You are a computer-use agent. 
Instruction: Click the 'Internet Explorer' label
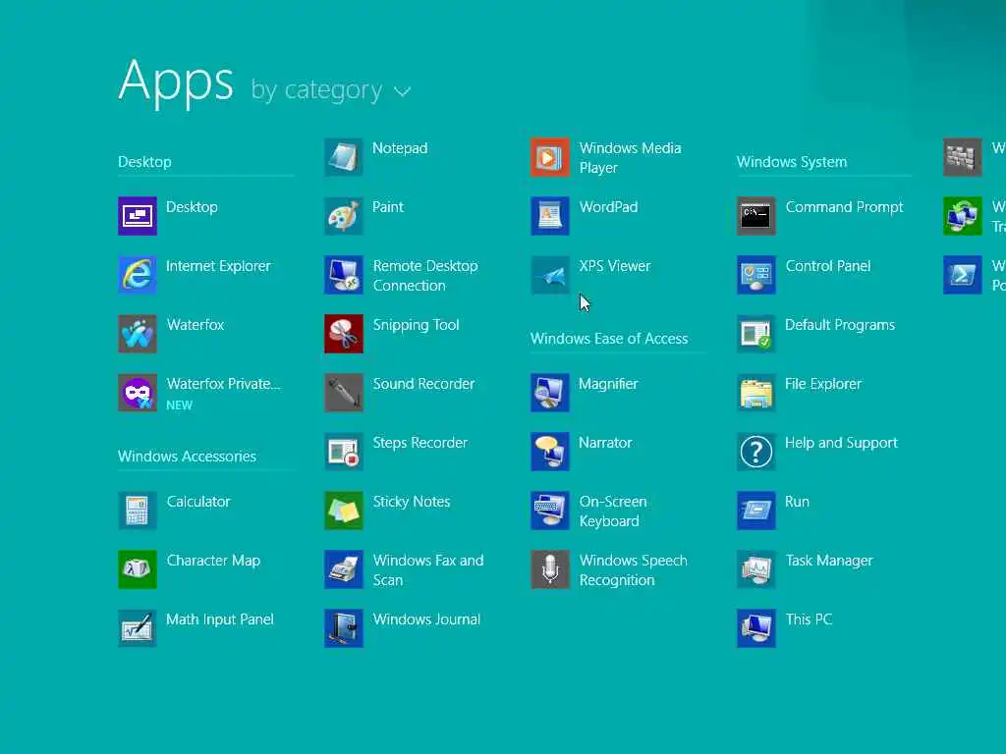pos(218,266)
